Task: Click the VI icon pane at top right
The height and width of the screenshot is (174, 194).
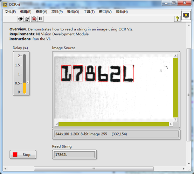Action: tap(186, 15)
